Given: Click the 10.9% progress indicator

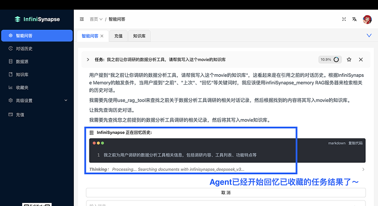Looking at the screenshot, I should tap(330, 60).
